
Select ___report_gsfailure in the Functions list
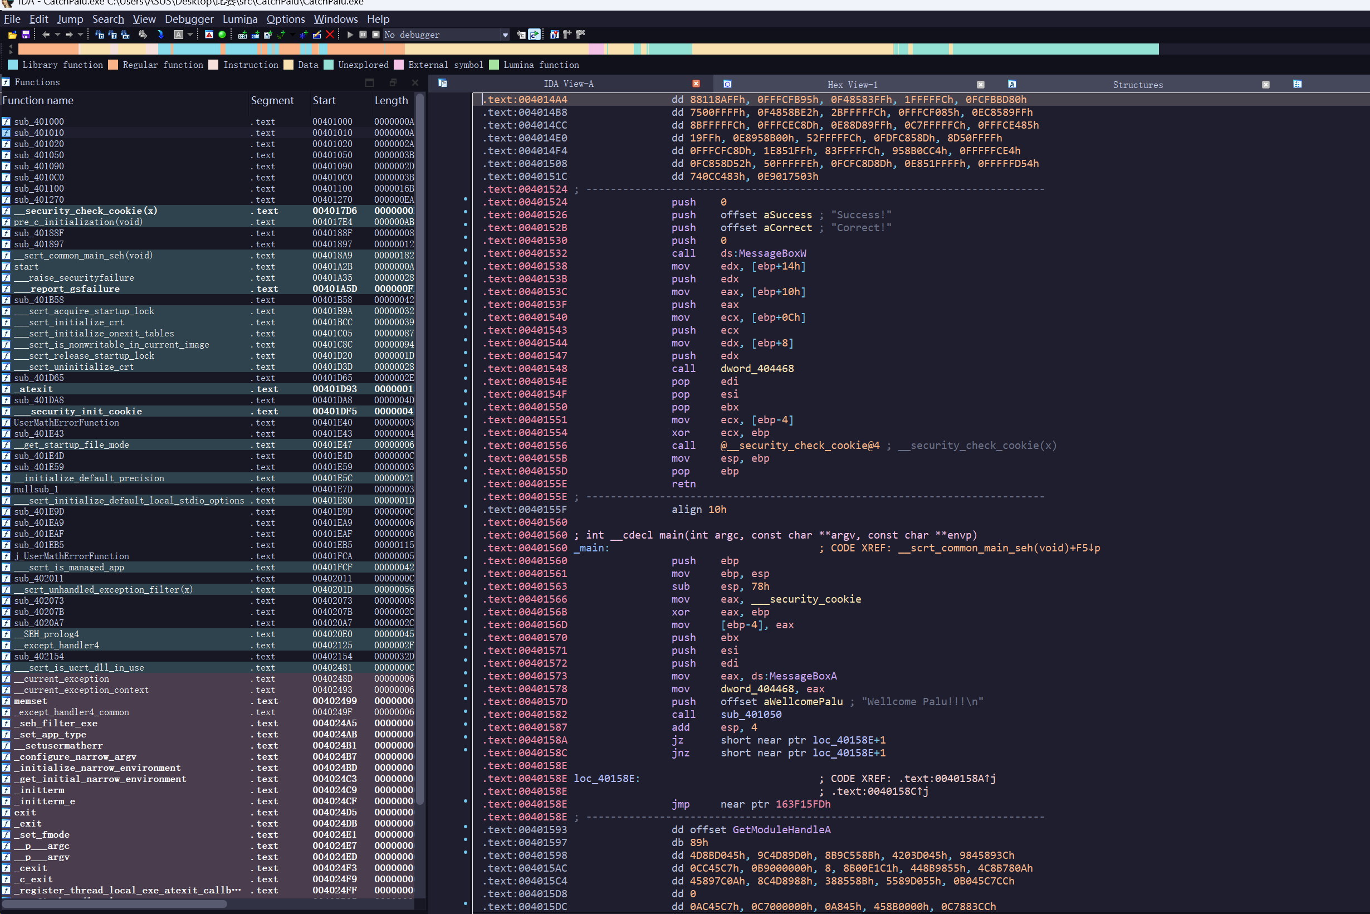point(208,289)
